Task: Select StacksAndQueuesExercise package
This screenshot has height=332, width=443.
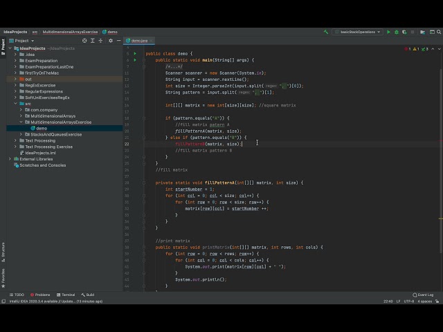Action: [x=56, y=134]
